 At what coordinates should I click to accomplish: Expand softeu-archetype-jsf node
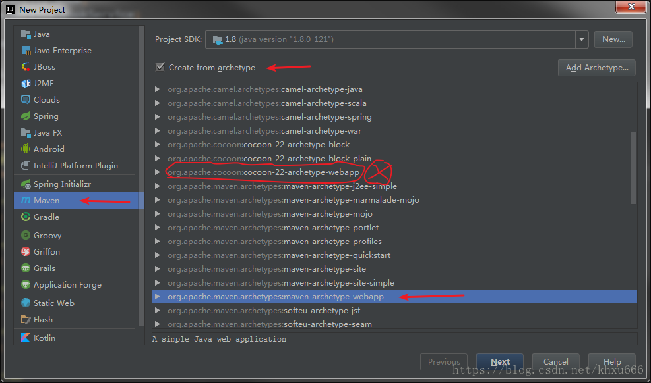158,310
